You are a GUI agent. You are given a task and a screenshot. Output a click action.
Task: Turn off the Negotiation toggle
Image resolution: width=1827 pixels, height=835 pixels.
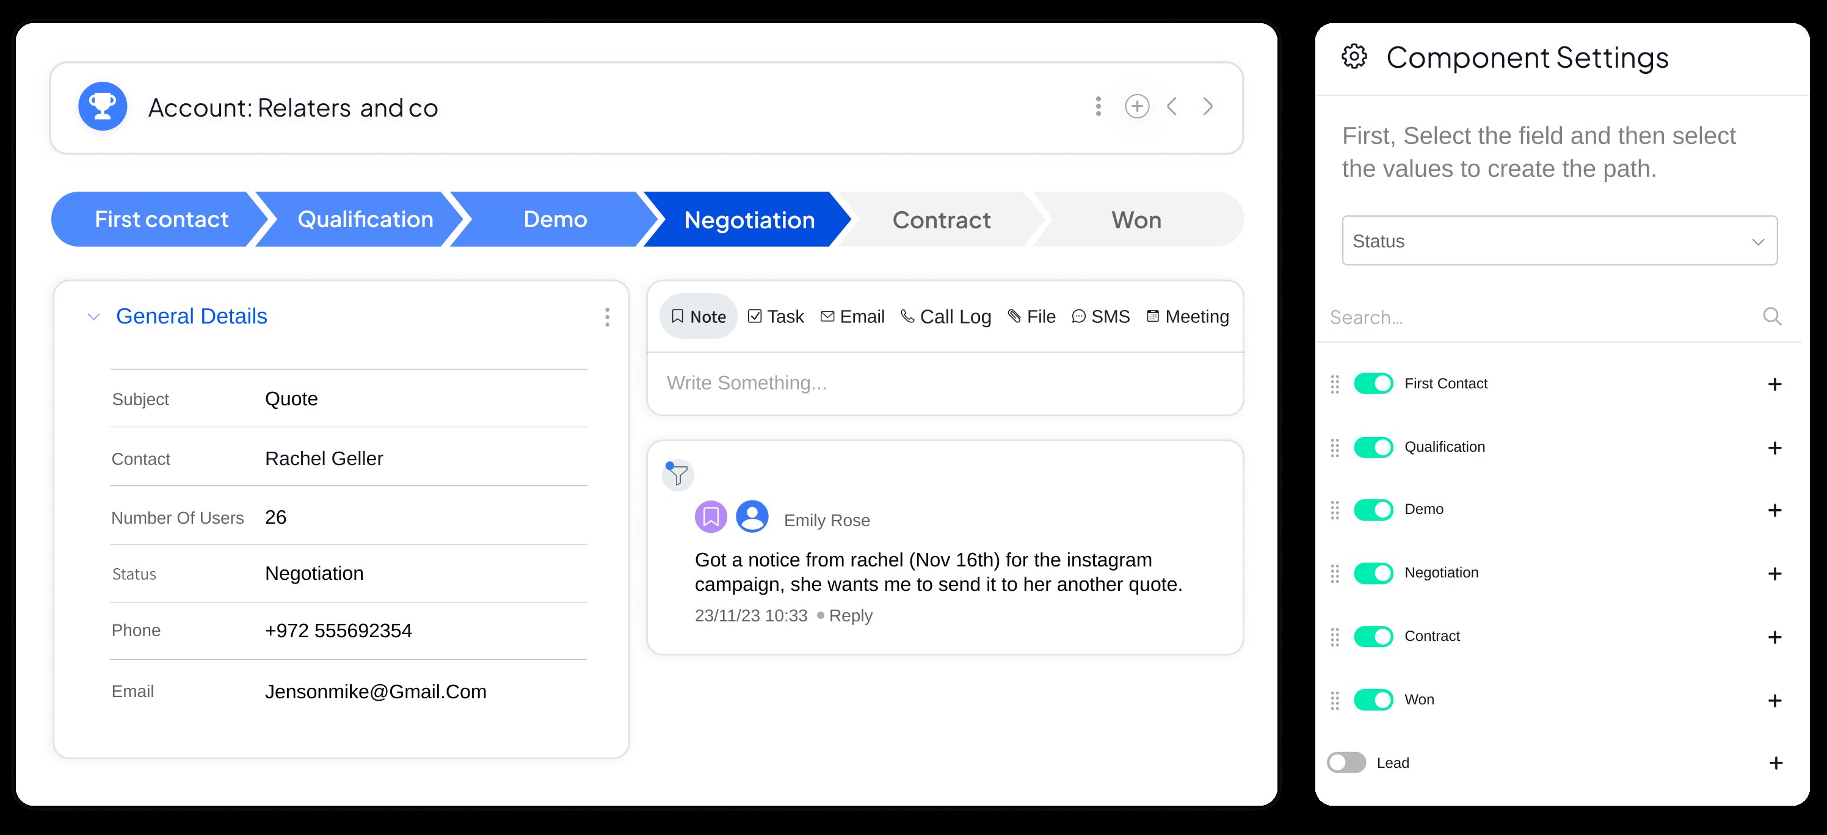click(1373, 573)
